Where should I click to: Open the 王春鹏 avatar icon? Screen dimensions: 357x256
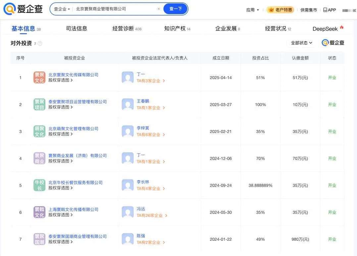(x=127, y=105)
